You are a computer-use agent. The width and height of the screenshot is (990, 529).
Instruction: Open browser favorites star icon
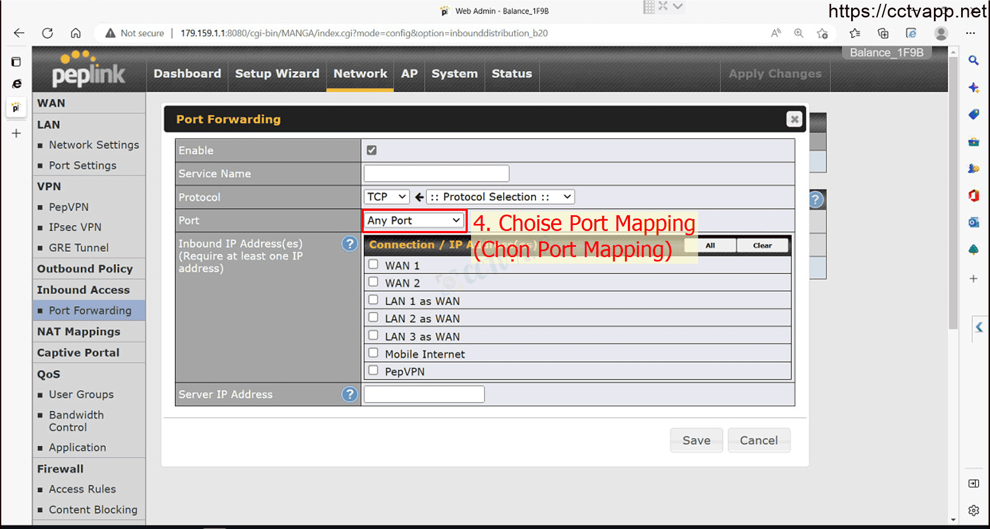coord(854,33)
